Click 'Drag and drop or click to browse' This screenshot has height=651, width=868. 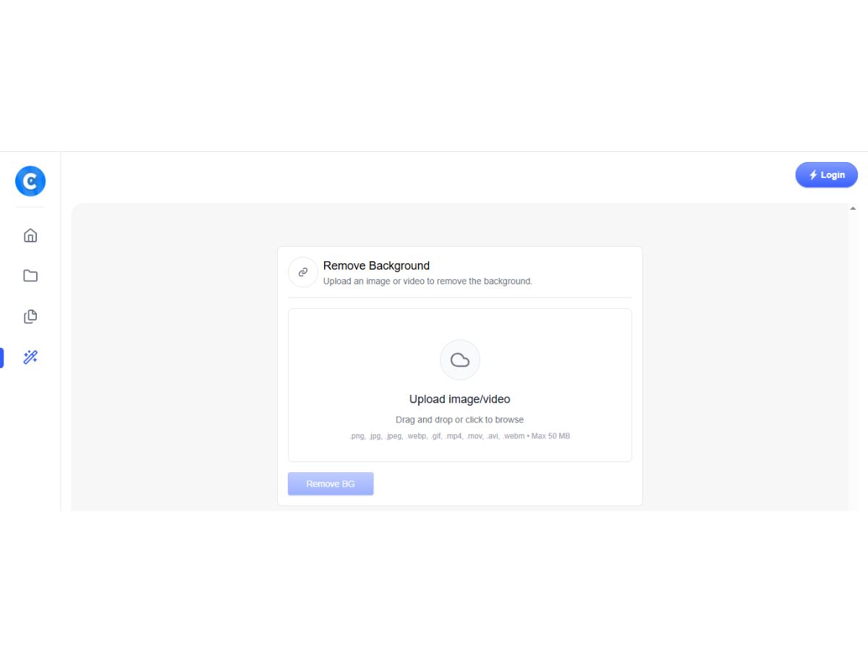pyautogui.click(x=460, y=420)
